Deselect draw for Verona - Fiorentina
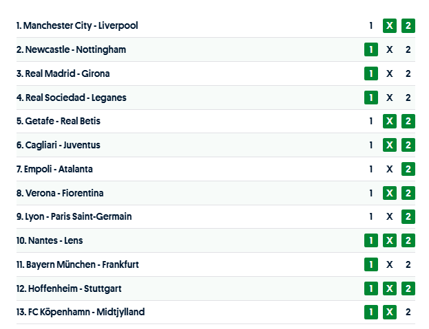This screenshot has width=429, height=329. [390, 193]
